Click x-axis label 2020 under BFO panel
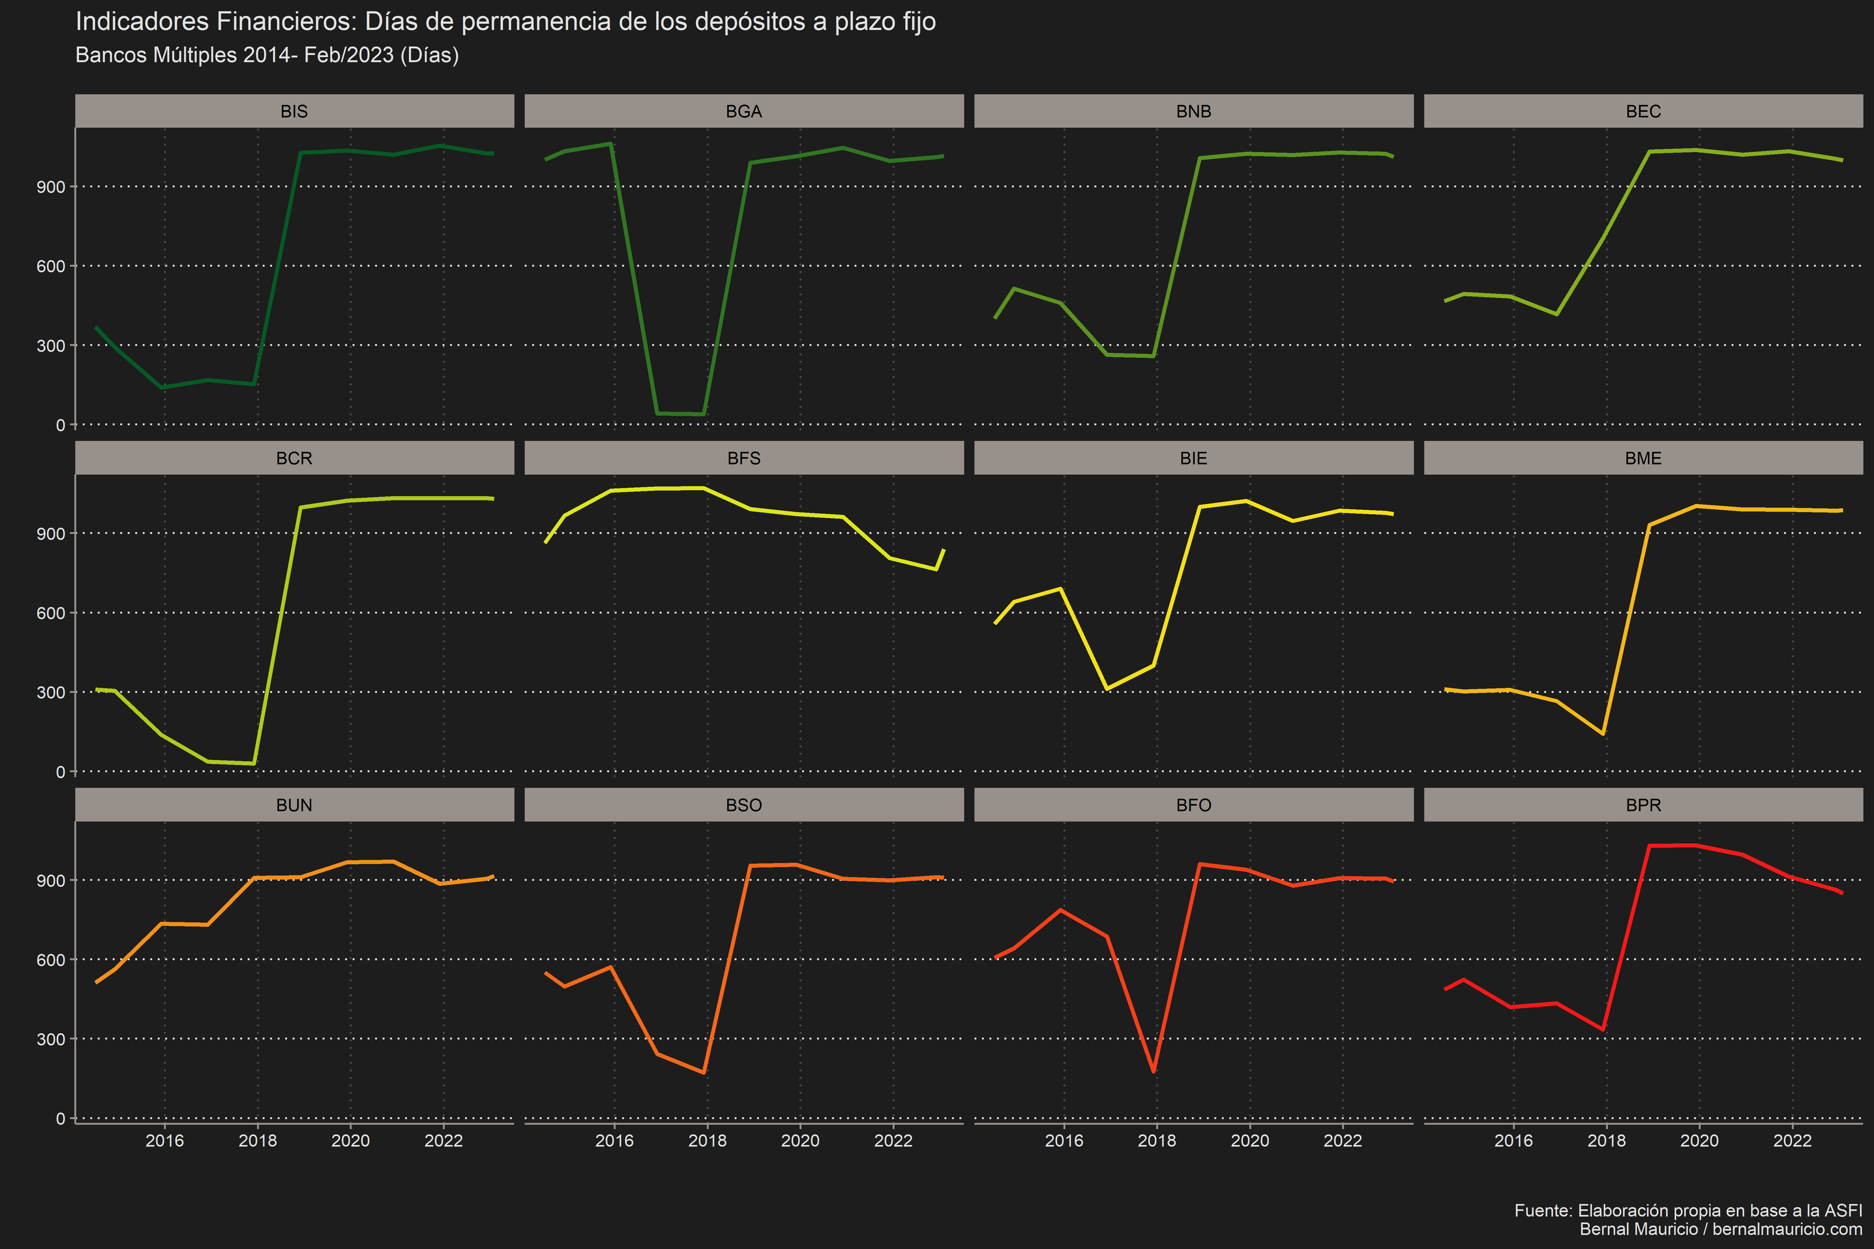The height and width of the screenshot is (1249, 1874). click(x=1250, y=1141)
